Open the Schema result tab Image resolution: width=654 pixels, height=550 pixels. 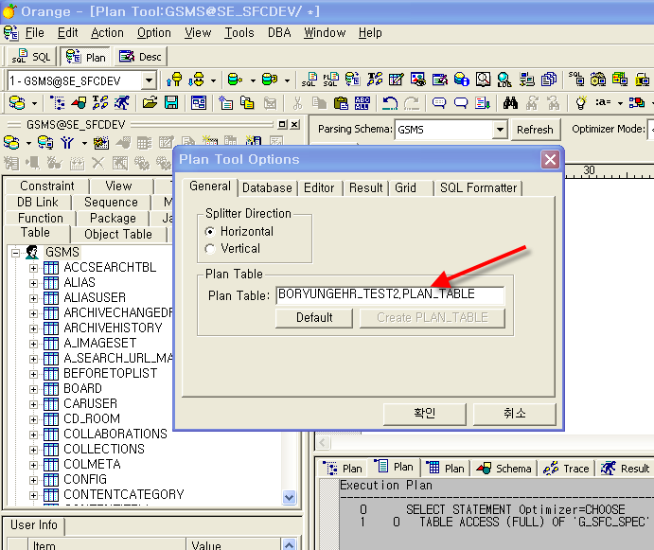504,469
